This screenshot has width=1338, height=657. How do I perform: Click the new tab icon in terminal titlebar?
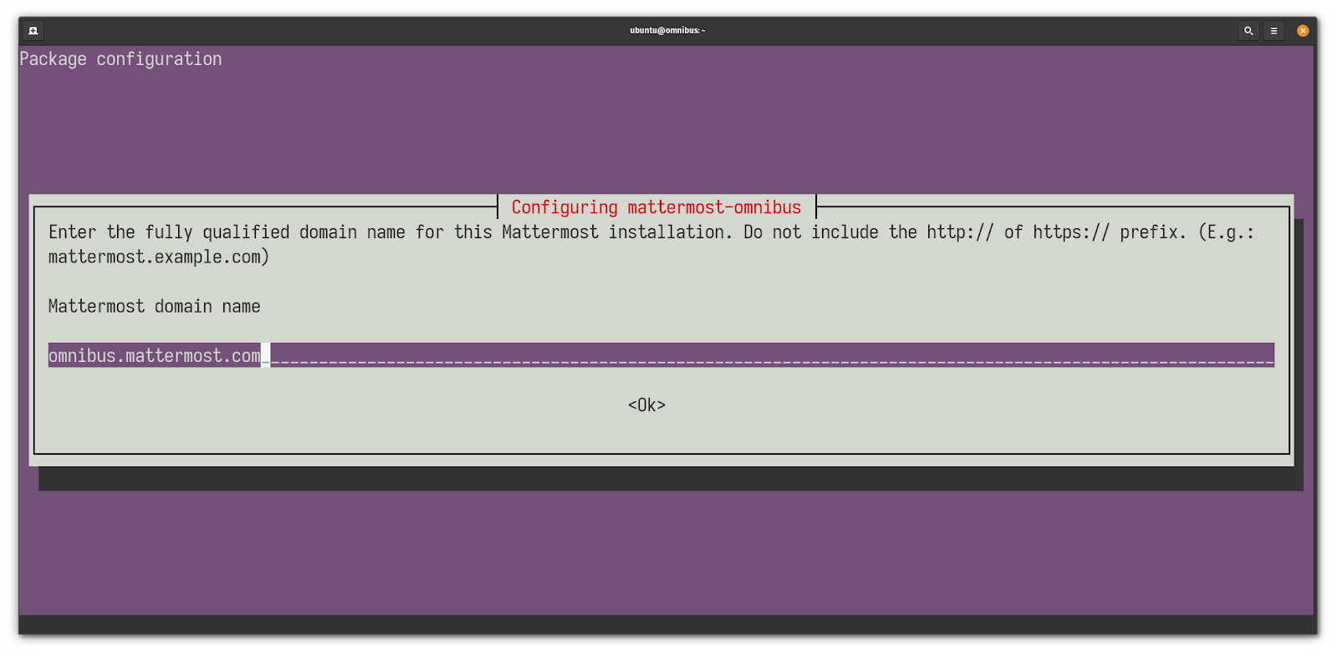tap(33, 31)
